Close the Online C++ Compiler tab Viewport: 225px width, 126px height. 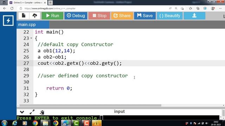(x=45, y=2)
